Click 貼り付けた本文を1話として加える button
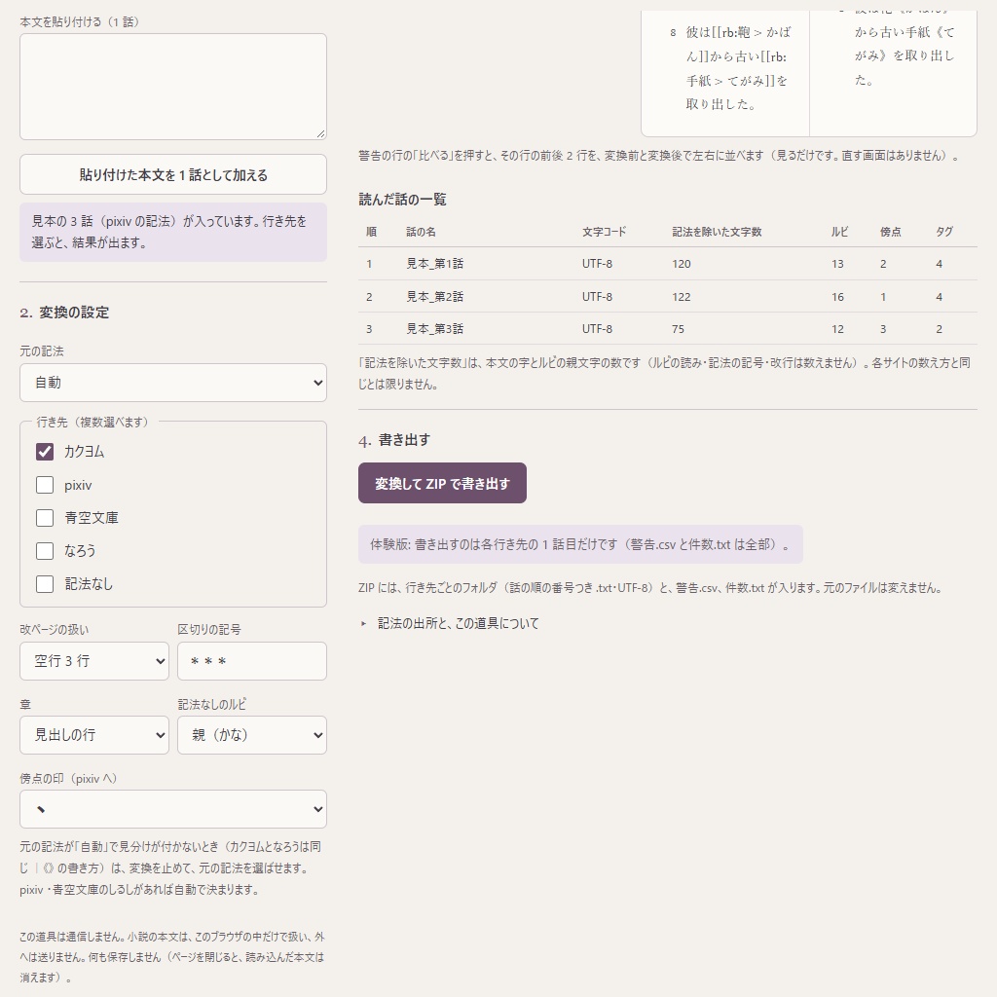Image resolution: width=997 pixels, height=997 pixels. (173, 174)
